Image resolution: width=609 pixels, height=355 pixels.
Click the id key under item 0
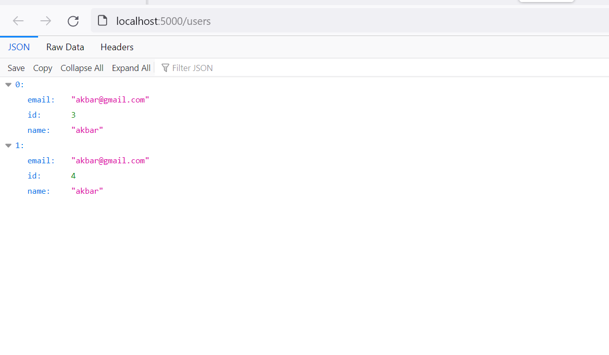[35, 115]
